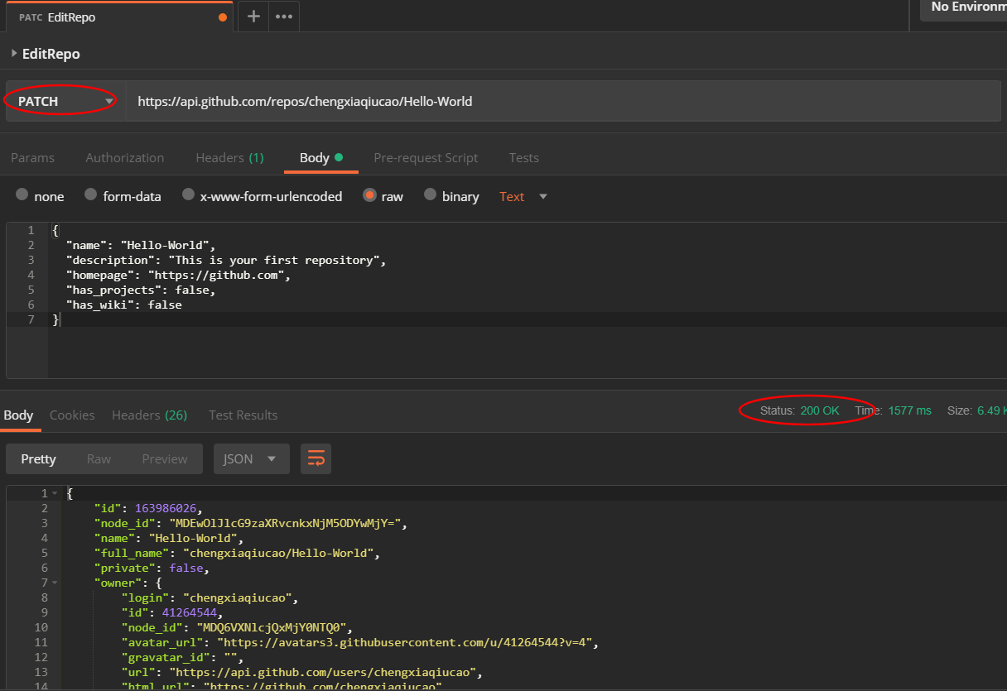Open the Tests tab

pyautogui.click(x=524, y=157)
